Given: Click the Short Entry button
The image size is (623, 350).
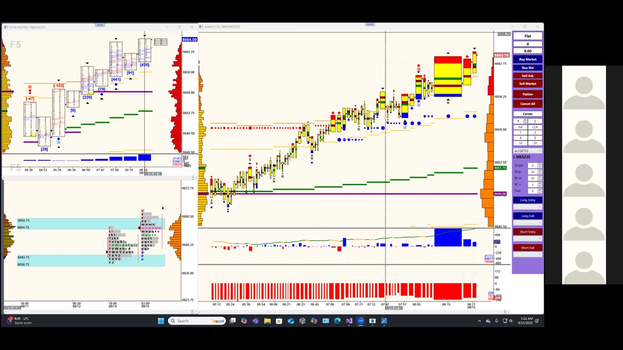Looking at the screenshot, I should (528, 232).
